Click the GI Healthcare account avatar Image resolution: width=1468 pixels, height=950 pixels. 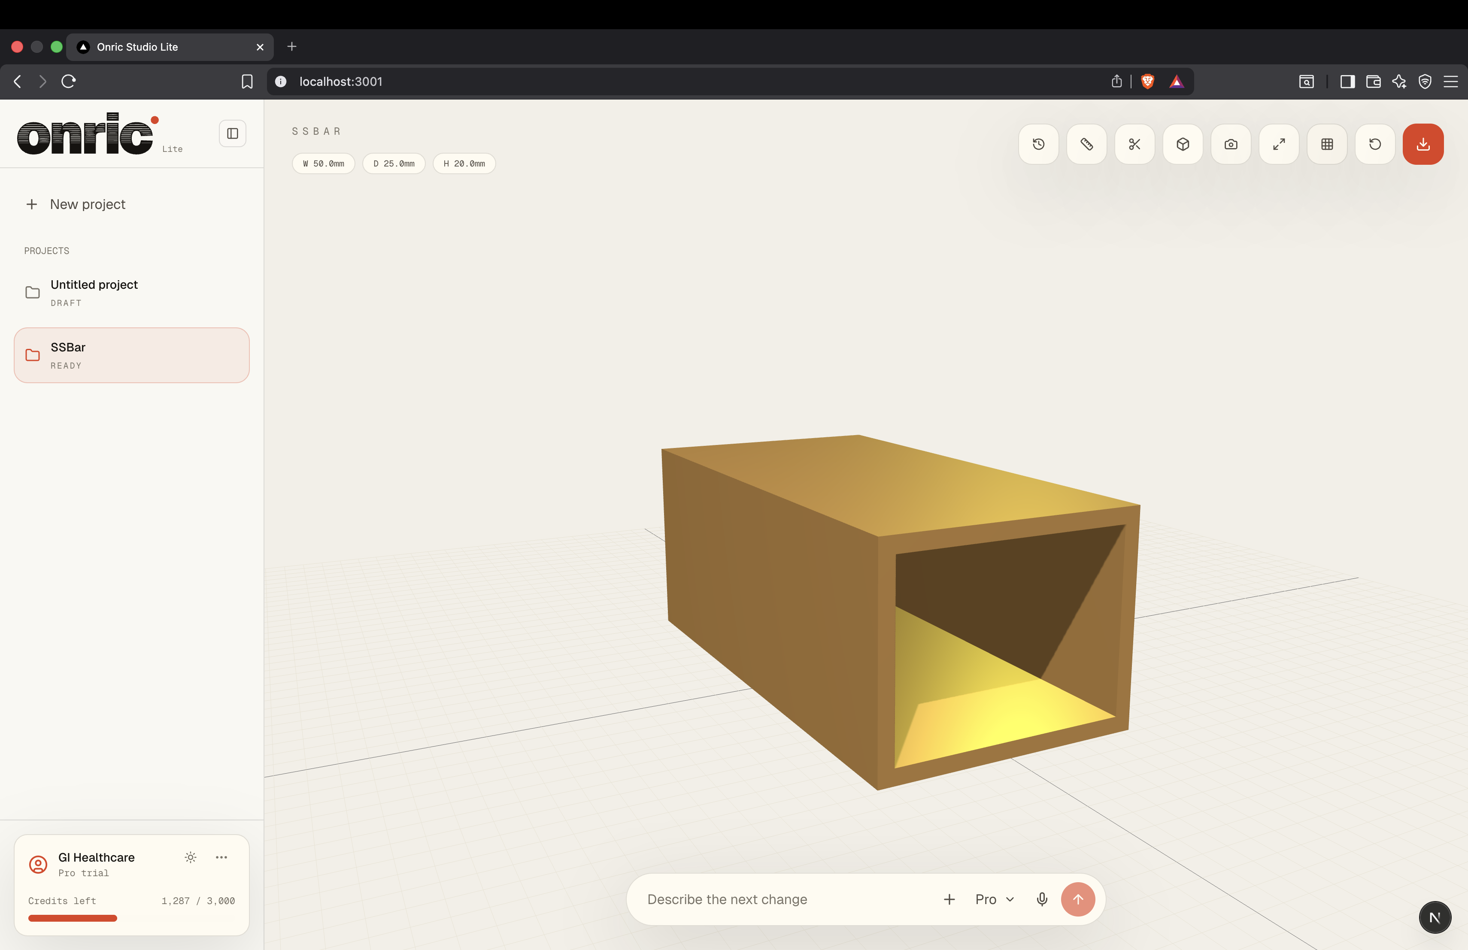(38, 864)
